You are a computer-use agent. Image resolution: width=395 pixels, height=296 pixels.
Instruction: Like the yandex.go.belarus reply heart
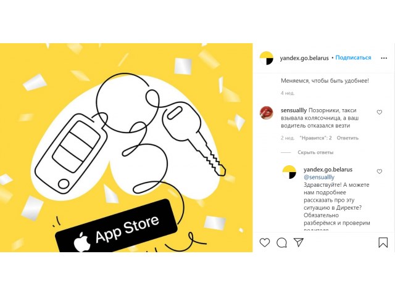point(380,171)
